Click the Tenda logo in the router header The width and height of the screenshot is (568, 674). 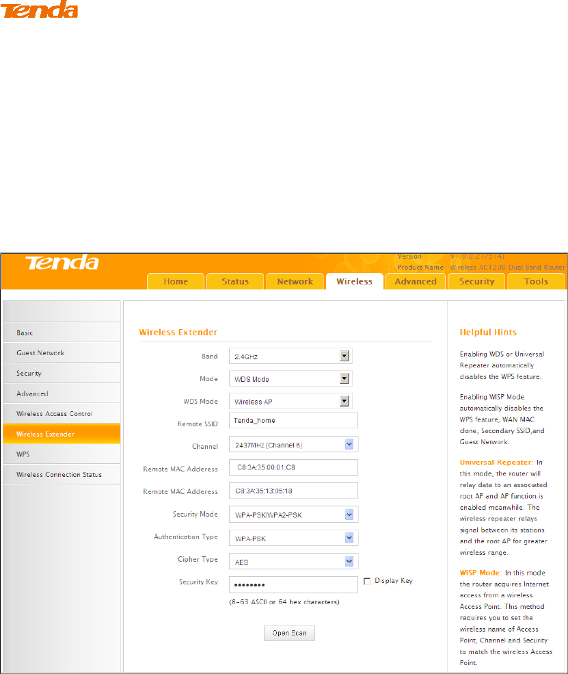click(x=62, y=263)
